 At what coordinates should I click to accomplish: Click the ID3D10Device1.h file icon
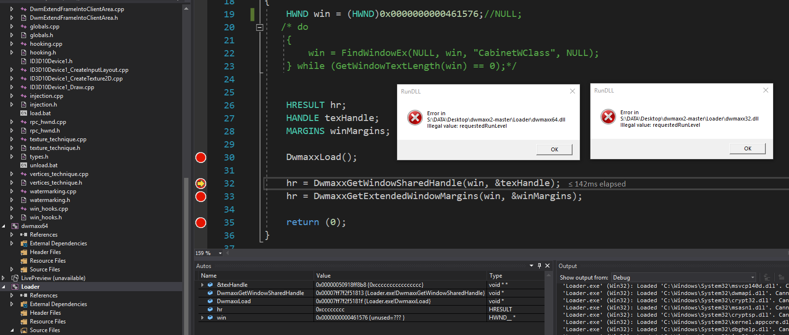coord(24,61)
